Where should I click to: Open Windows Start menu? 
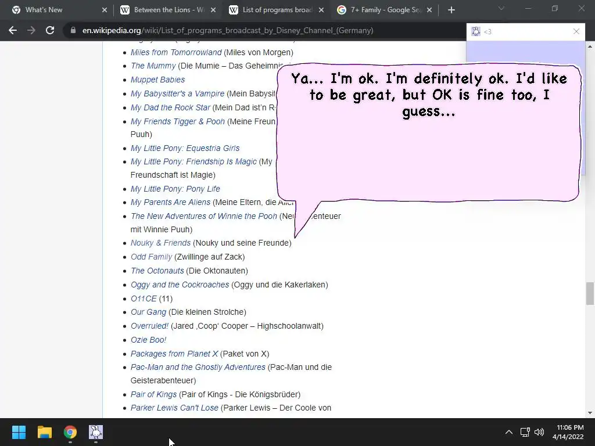tap(19, 432)
